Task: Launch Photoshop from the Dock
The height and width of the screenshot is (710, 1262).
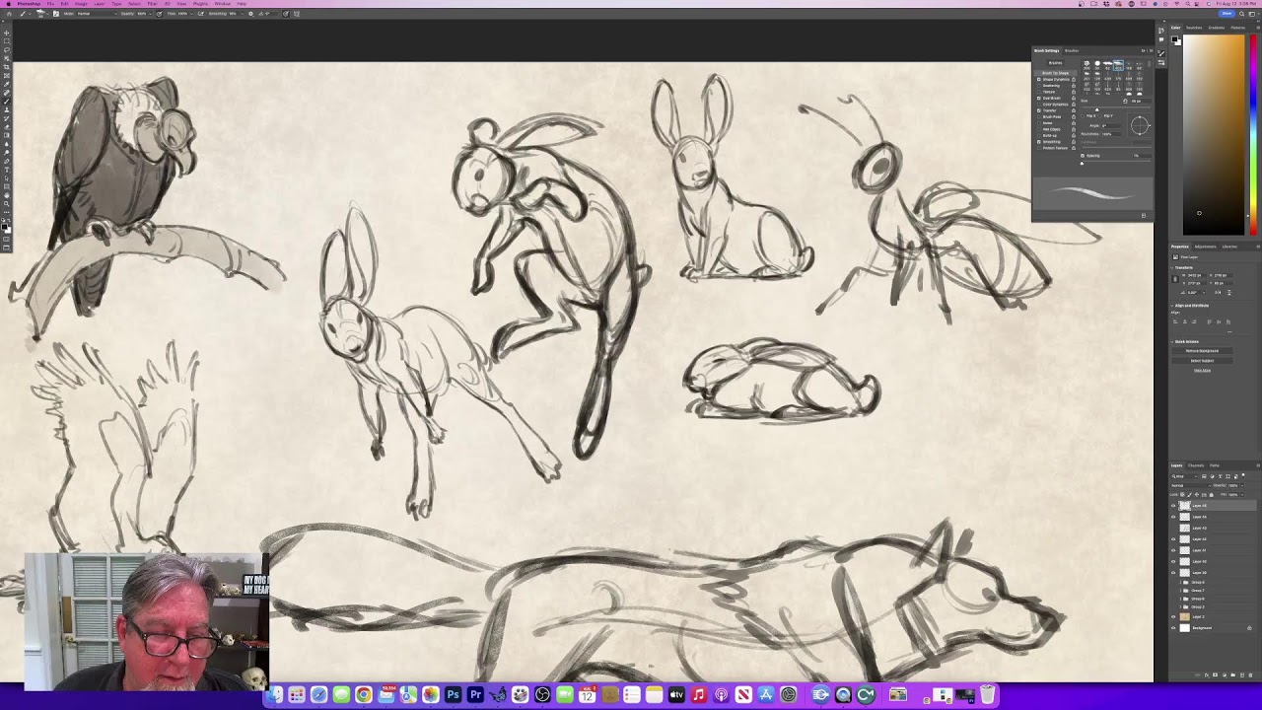Action: coord(453,695)
